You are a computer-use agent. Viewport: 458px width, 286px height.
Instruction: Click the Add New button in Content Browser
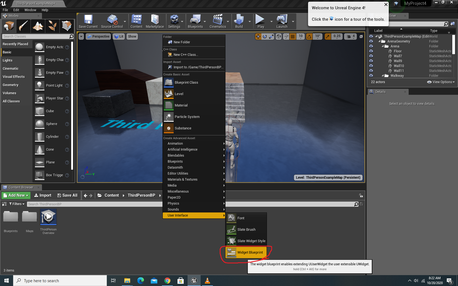coord(16,195)
